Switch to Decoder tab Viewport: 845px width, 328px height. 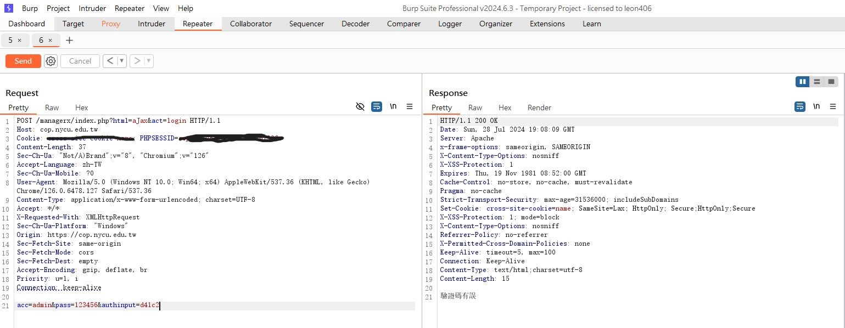click(x=356, y=24)
